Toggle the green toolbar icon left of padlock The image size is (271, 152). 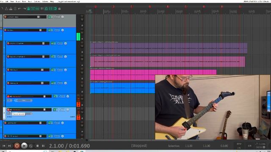[x=55, y=8]
